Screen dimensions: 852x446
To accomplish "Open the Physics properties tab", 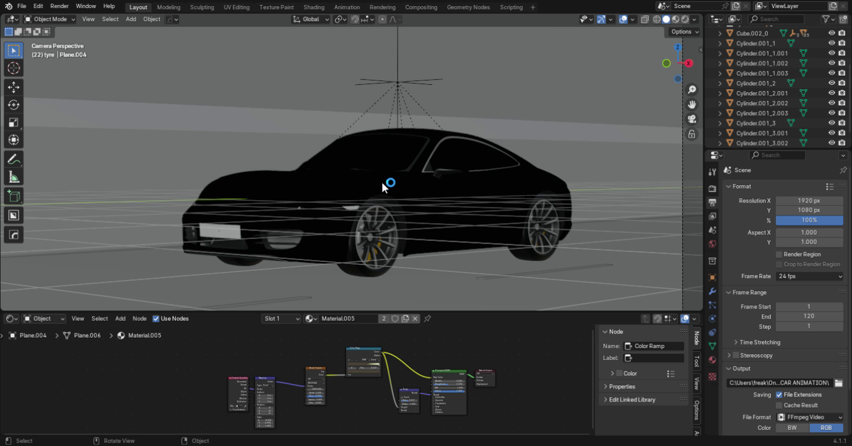I will [x=712, y=318].
